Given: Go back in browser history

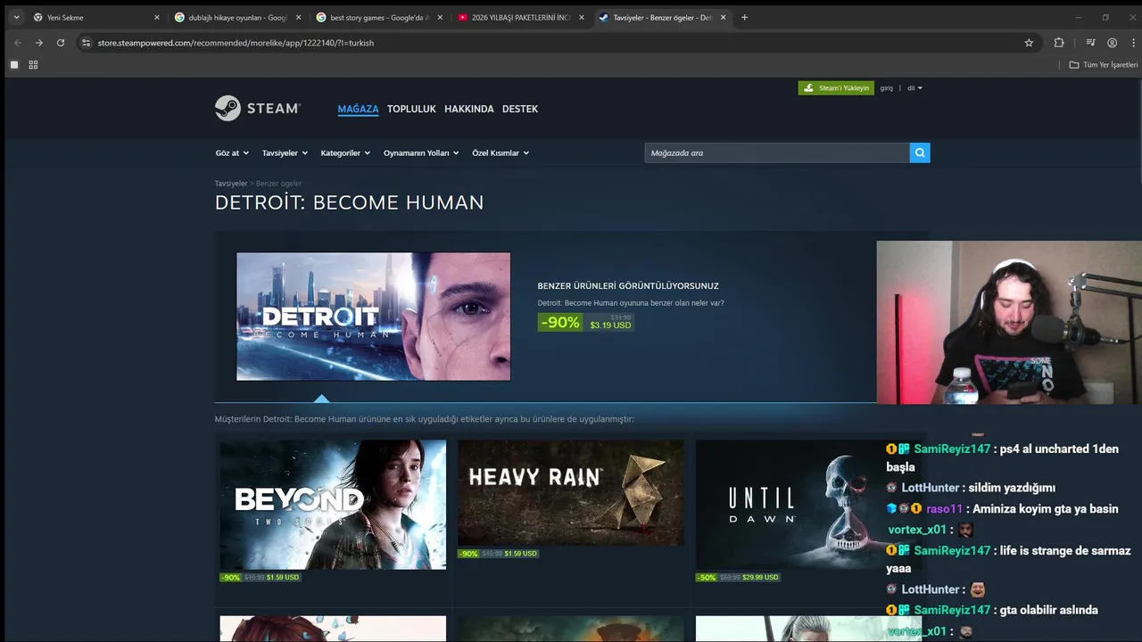Looking at the screenshot, I should coord(17,43).
